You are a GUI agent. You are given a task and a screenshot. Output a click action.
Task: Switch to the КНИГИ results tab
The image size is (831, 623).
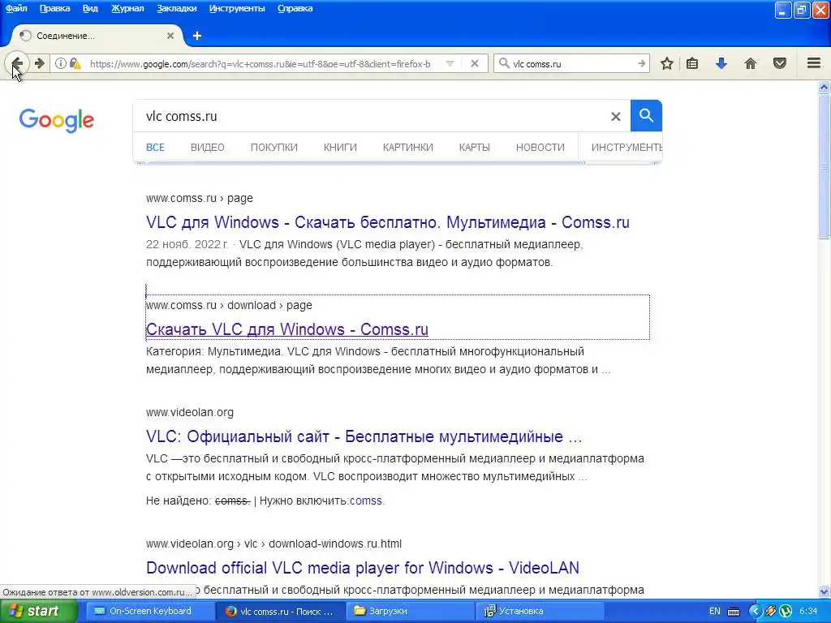click(340, 148)
